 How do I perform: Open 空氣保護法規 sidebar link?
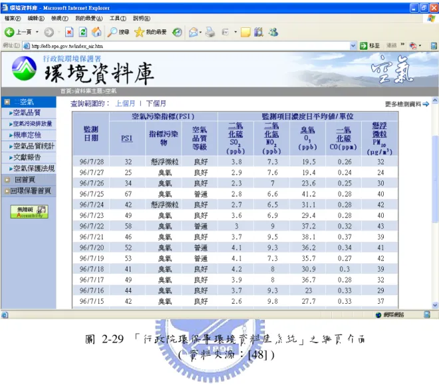(34, 169)
